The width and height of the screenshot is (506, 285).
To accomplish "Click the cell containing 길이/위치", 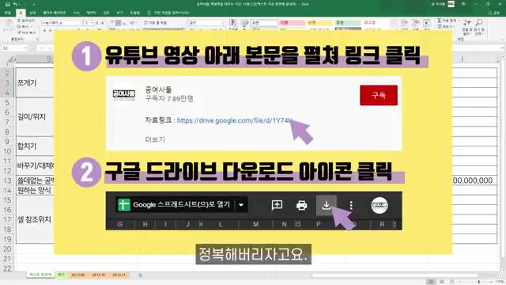I will pyautogui.click(x=35, y=116).
